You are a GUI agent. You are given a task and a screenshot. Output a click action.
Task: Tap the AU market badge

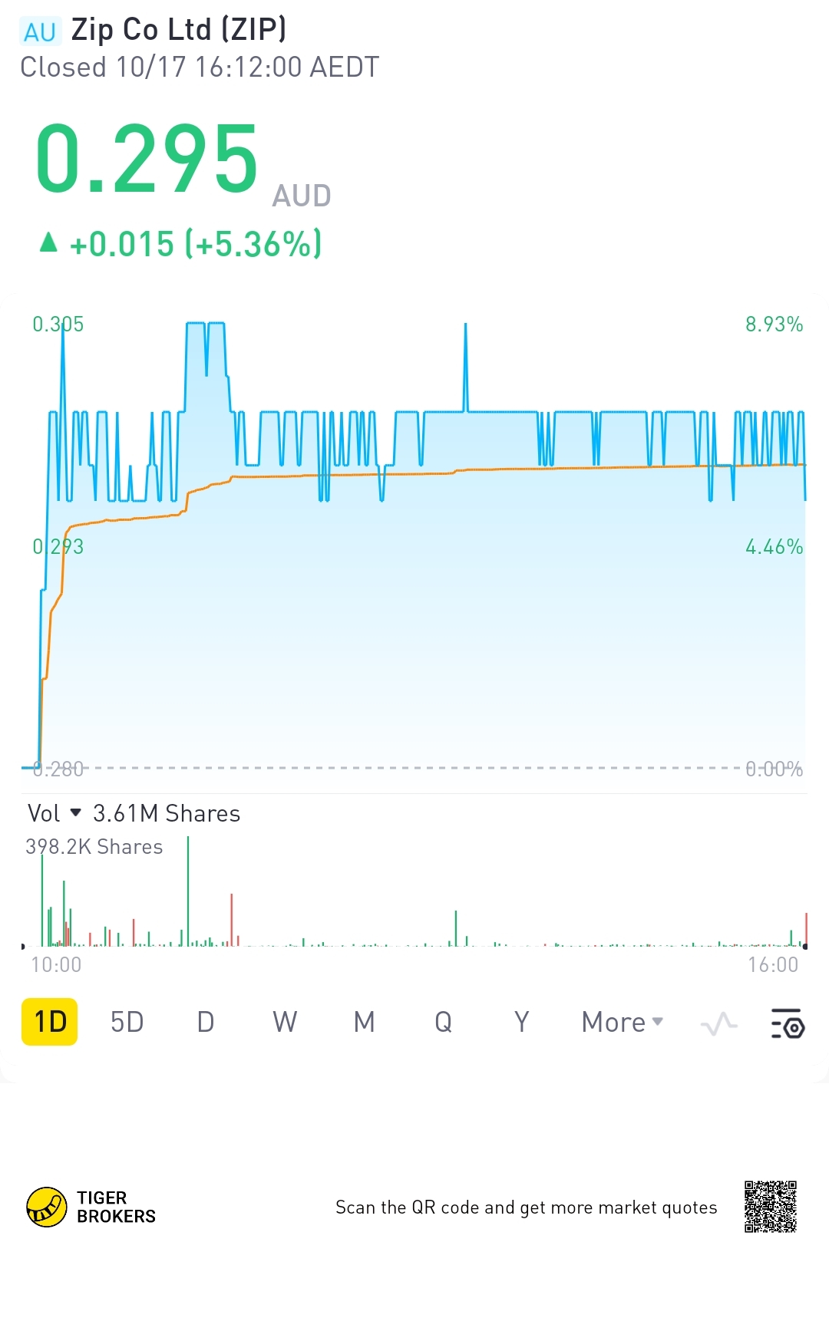tap(40, 32)
